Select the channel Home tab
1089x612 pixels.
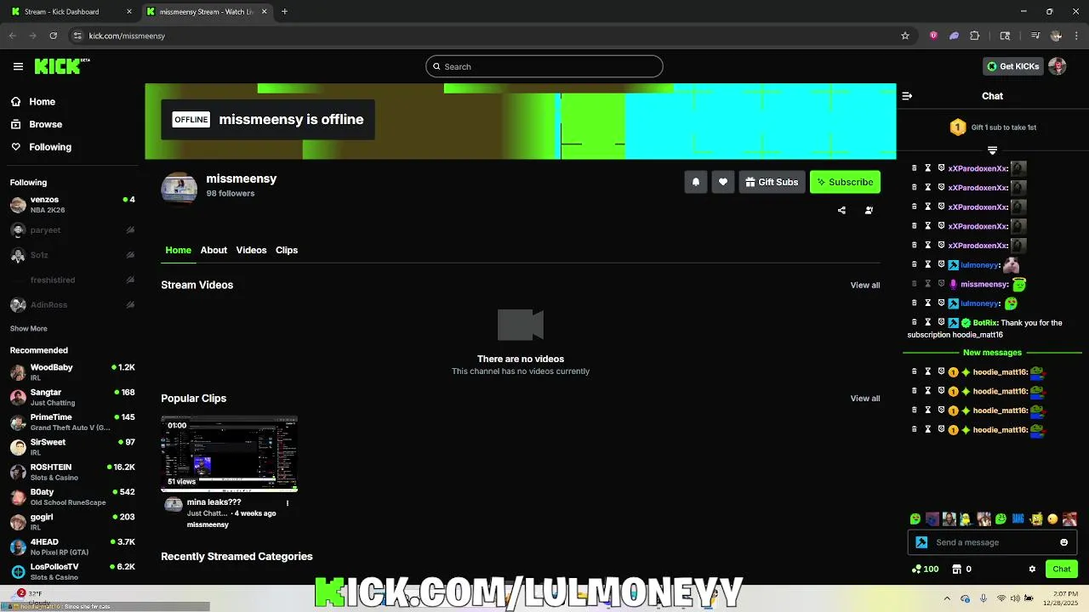178,250
